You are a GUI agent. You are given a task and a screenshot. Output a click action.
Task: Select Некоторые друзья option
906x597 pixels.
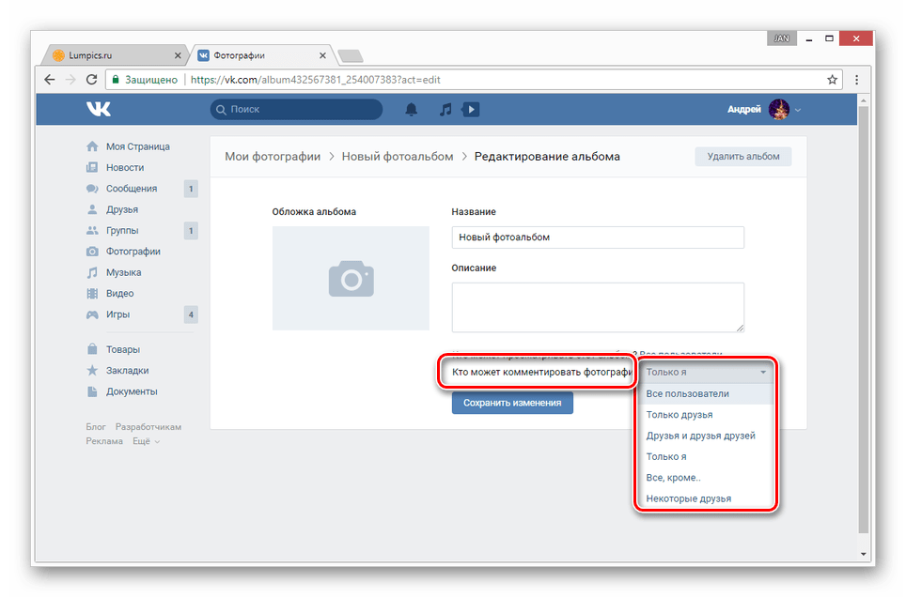tap(706, 498)
